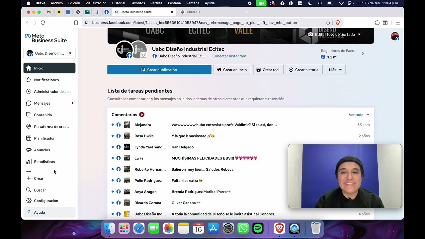
Task: Open a new browser tab
Action: (247, 12)
